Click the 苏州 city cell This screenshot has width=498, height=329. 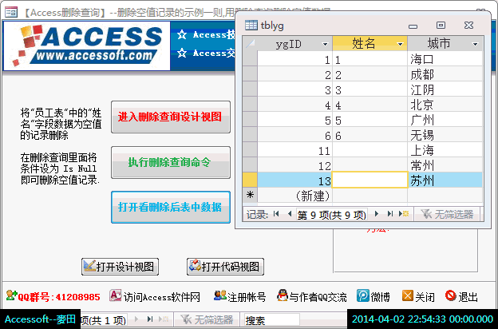(x=445, y=180)
